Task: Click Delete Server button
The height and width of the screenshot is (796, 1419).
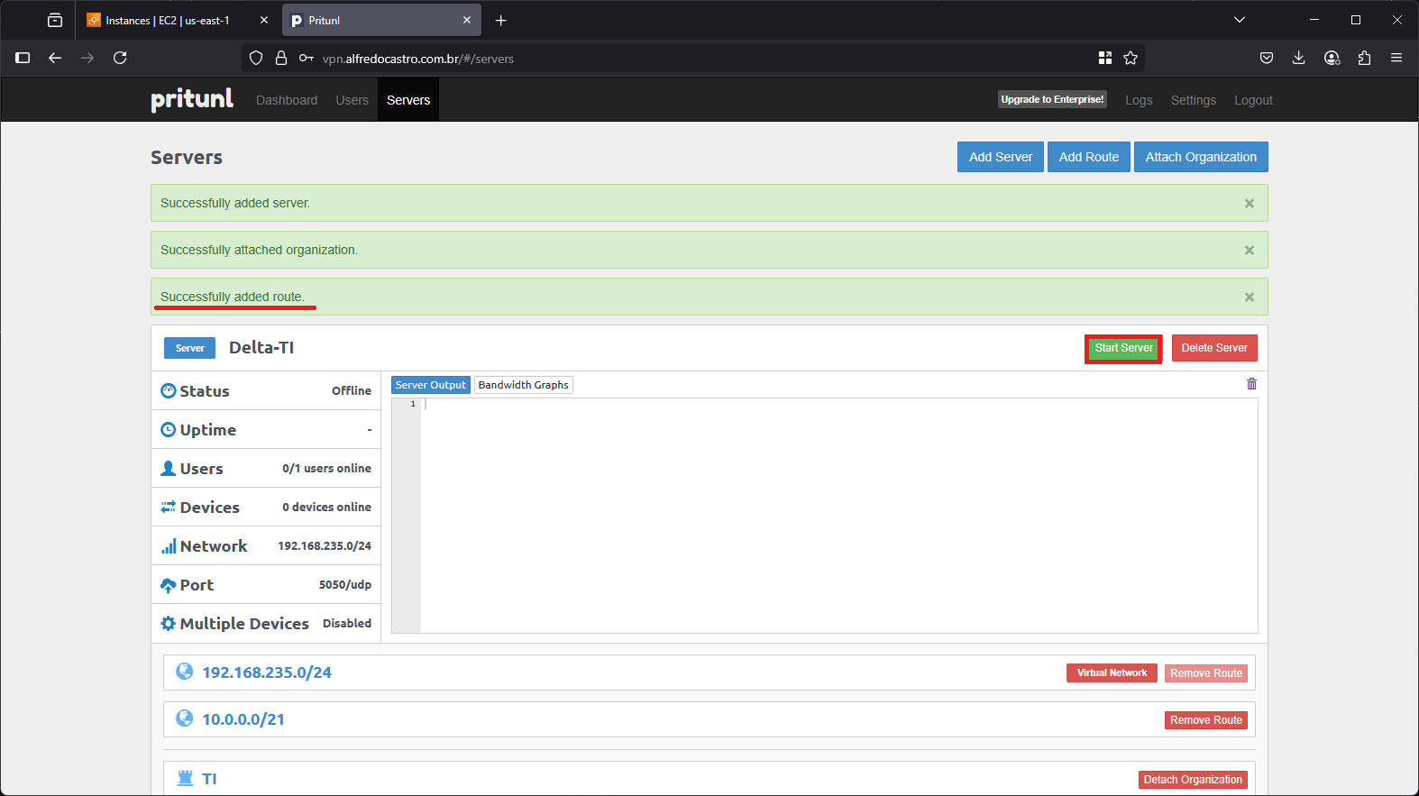Action: (1214, 348)
